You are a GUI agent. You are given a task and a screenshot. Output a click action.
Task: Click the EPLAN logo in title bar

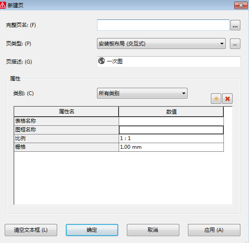click(x=3, y=5)
